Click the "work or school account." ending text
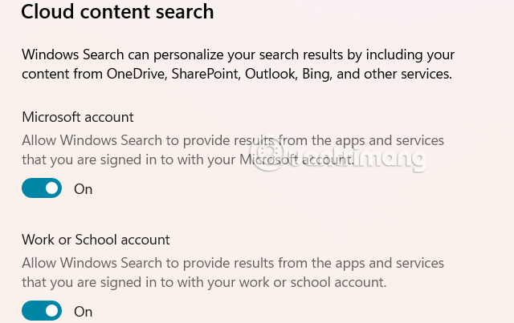 click(319, 282)
